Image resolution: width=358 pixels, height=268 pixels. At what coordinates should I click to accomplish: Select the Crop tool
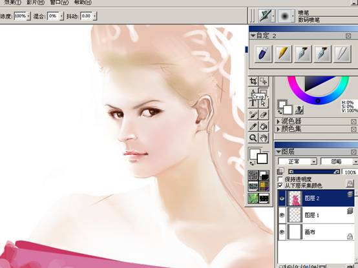(253, 81)
